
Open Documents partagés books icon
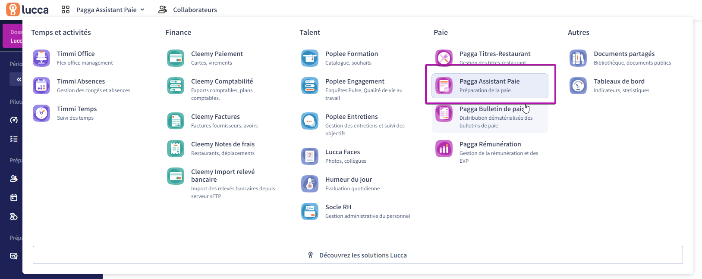[578, 58]
